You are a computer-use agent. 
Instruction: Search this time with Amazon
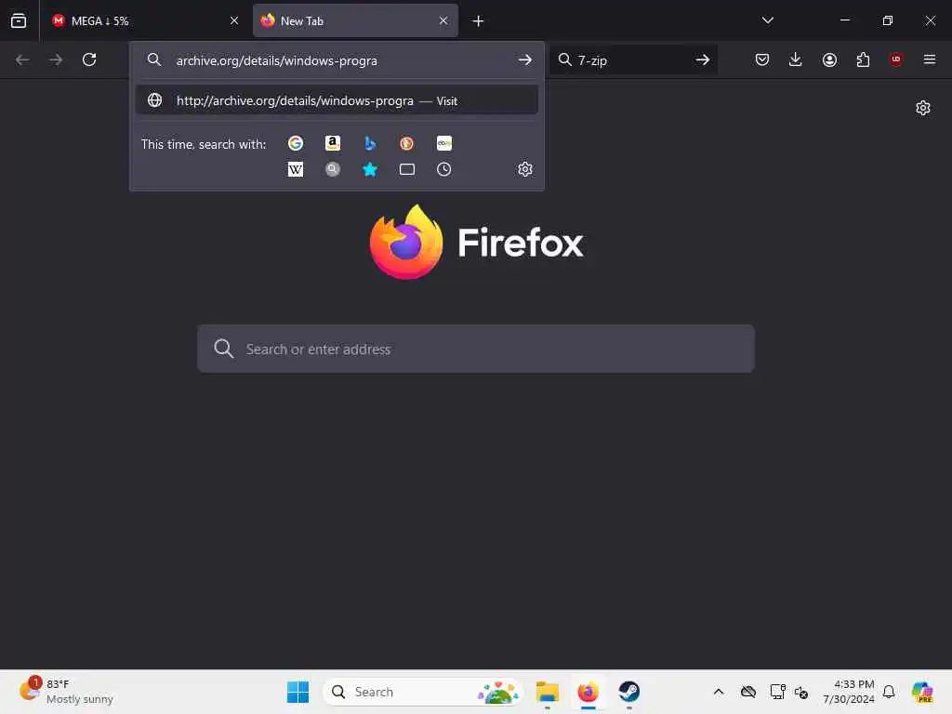[x=333, y=143]
